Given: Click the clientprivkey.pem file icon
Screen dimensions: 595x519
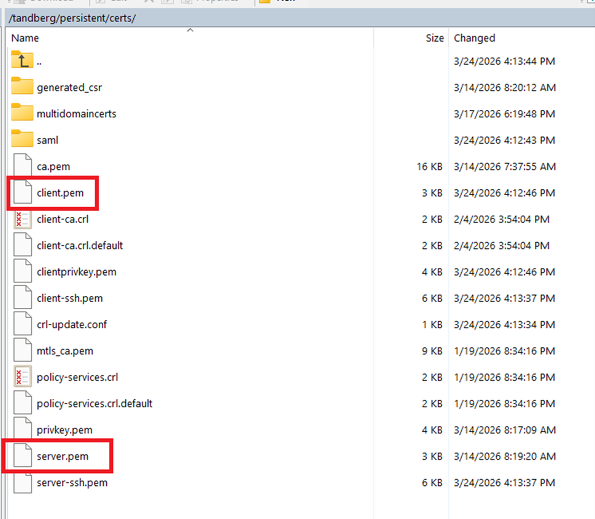Looking at the screenshot, I should coord(22,271).
